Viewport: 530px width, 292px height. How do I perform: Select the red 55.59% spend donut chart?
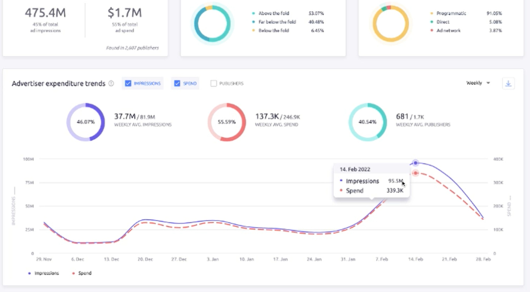[226, 122]
